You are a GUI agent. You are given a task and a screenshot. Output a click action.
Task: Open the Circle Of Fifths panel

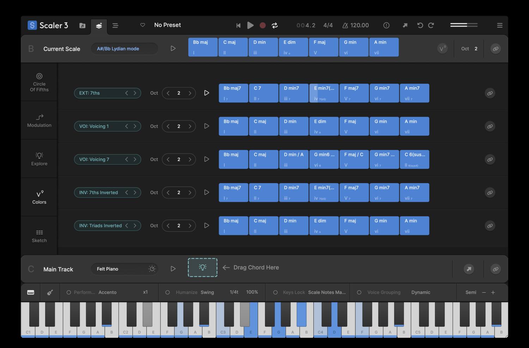coord(39,82)
